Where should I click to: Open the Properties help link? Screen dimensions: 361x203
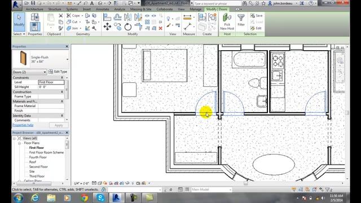[23, 125]
